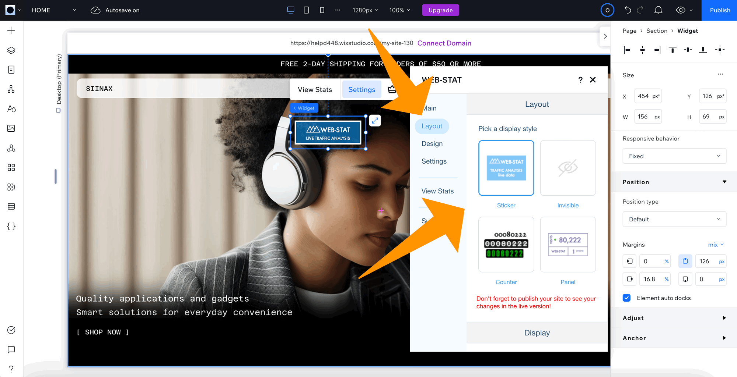Viewport: 737px width, 377px height.
Task: Open the Site structure icon in sidebar
Action: click(x=11, y=89)
